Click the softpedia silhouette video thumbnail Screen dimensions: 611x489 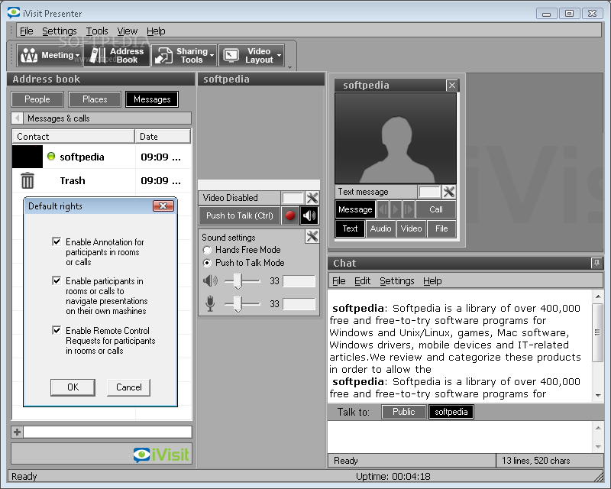[x=396, y=138]
